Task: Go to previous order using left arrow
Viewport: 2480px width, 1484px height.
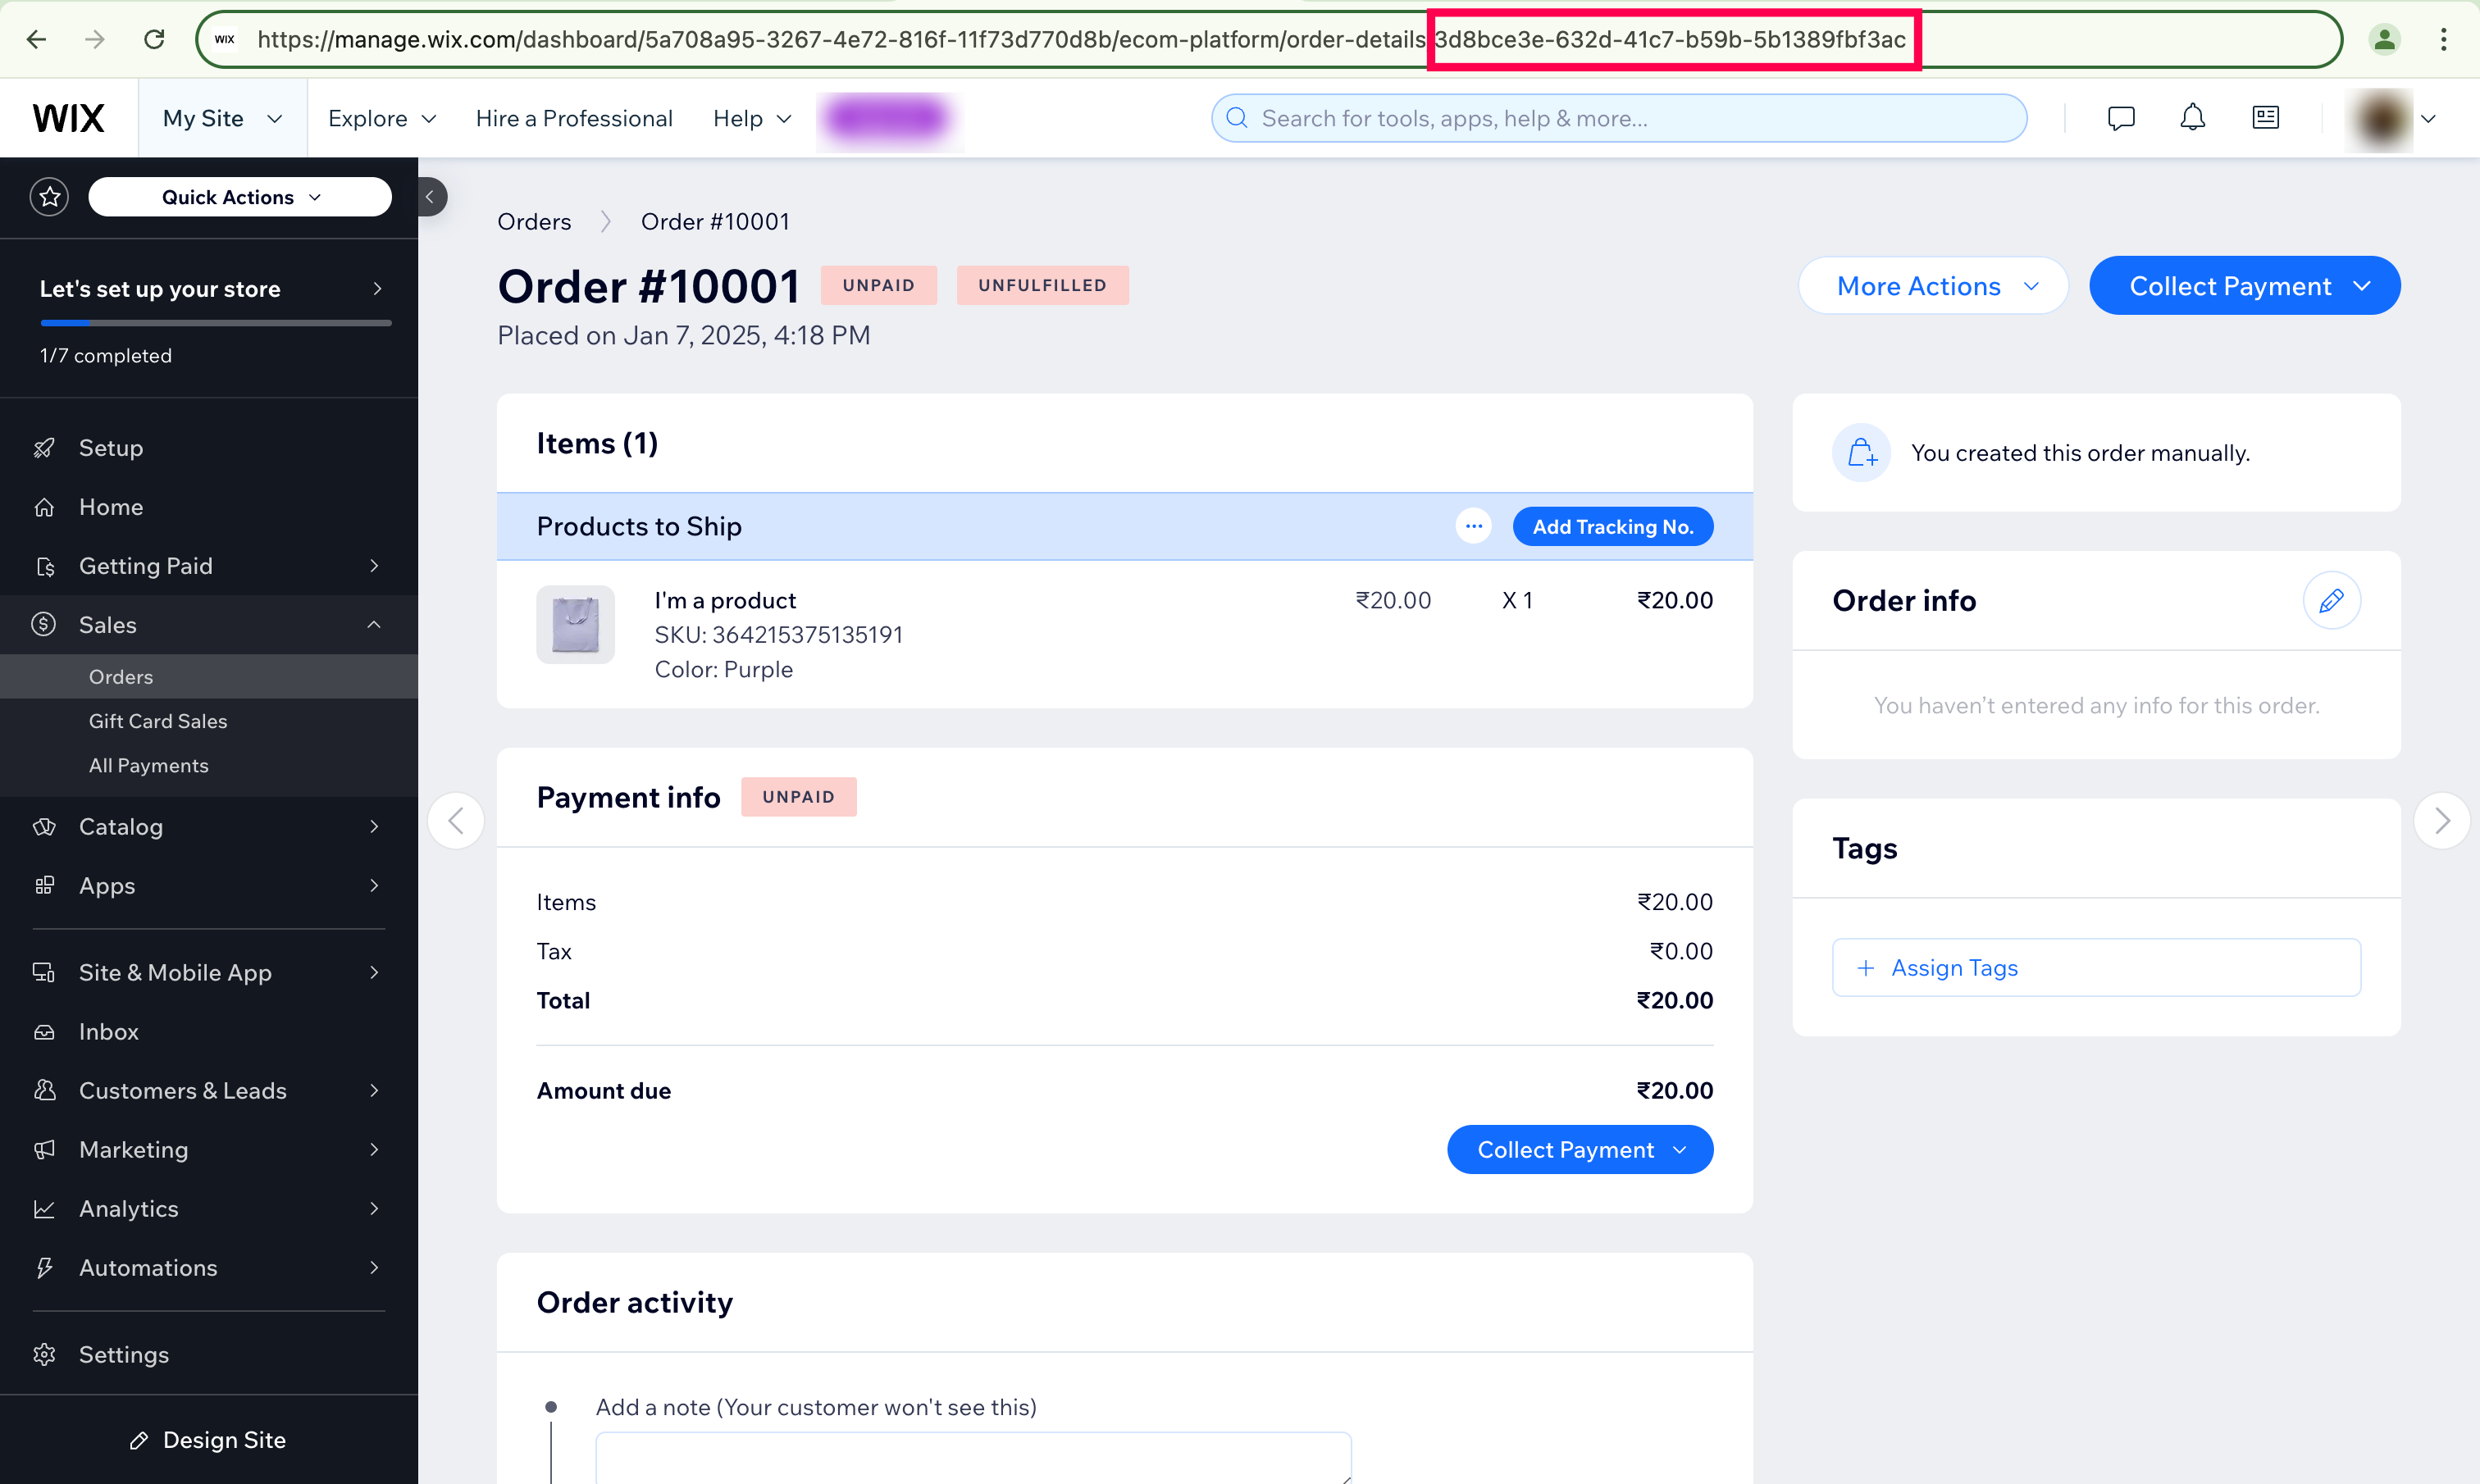Action: click(456, 821)
